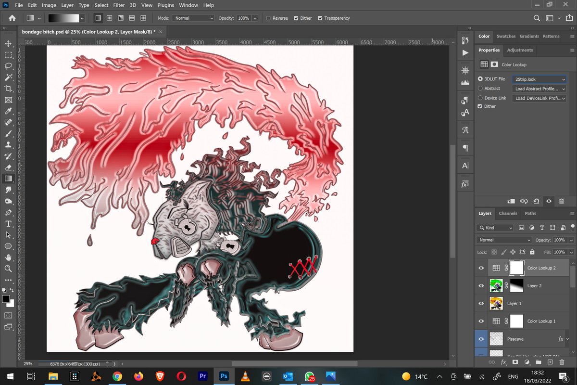The height and width of the screenshot is (385, 577).
Task: Open the Load Abstract Profile dropdown
Action: [x=539, y=89]
